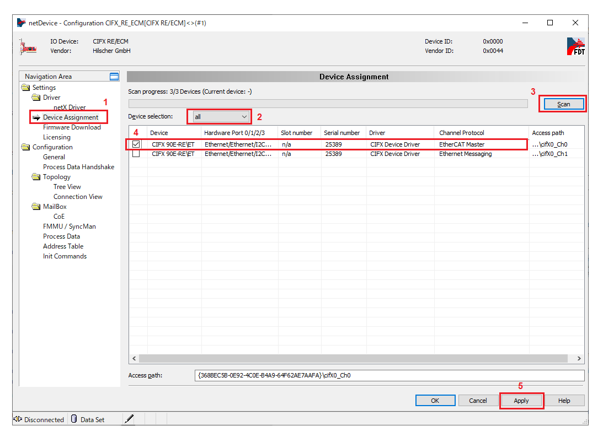This screenshot has height=437, width=603.
Task: Click the MailBox folder icon
Action: [36, 207]
